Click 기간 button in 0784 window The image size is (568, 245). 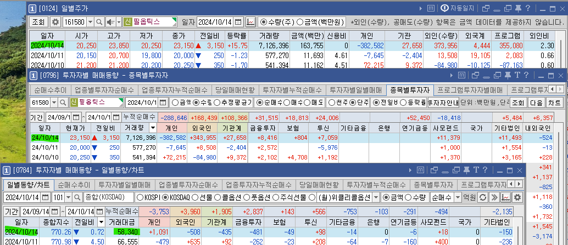tap(11, 212)
